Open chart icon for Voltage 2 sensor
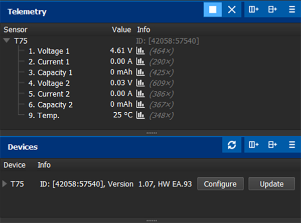 coord(140,83)
